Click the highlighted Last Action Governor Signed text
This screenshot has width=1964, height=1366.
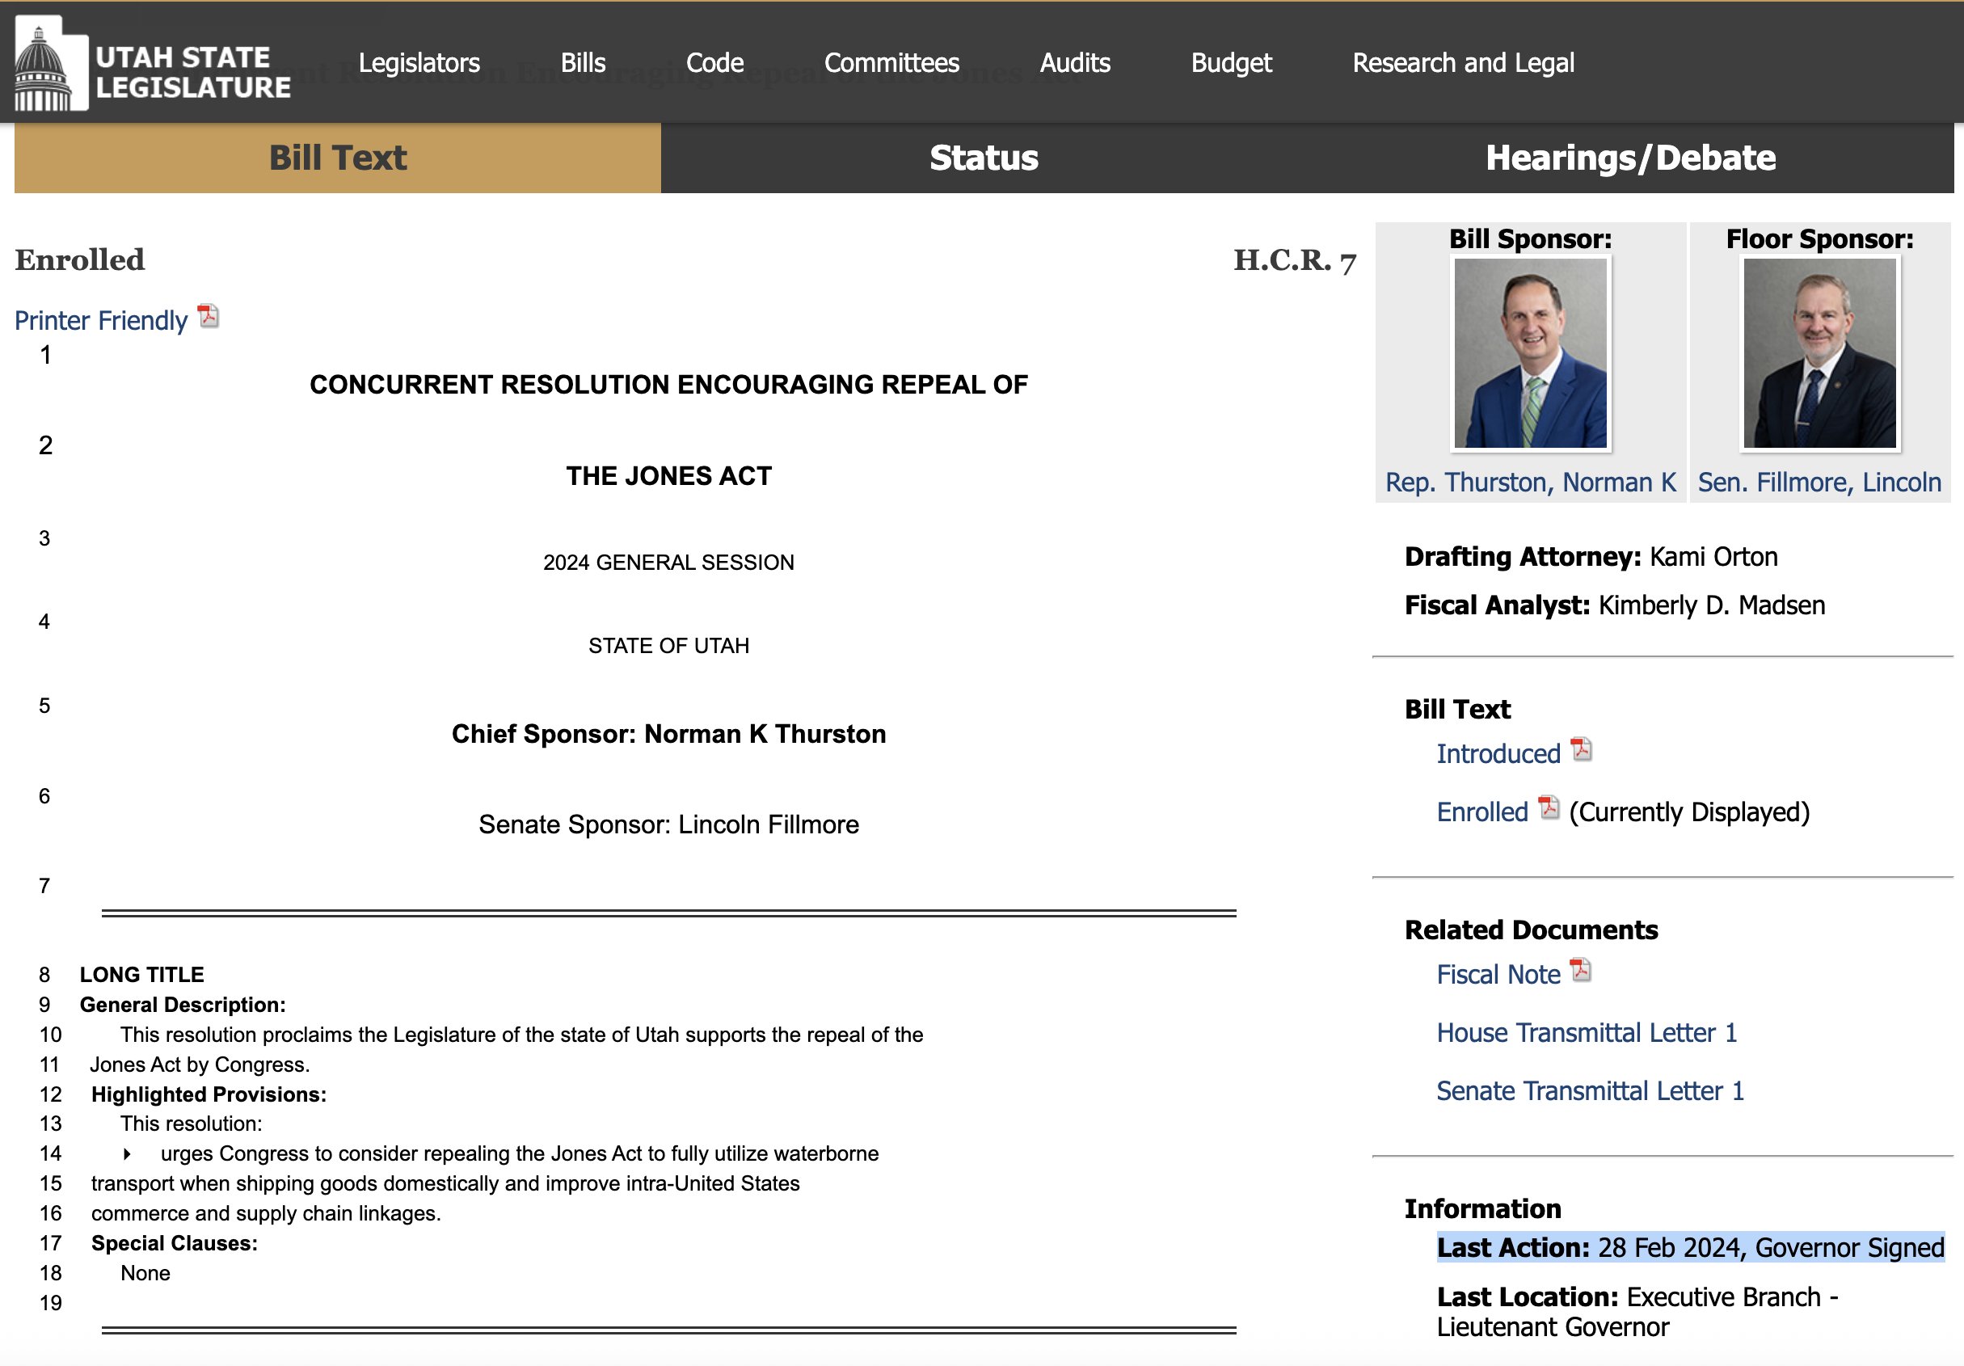(x=1690, y=1247)
